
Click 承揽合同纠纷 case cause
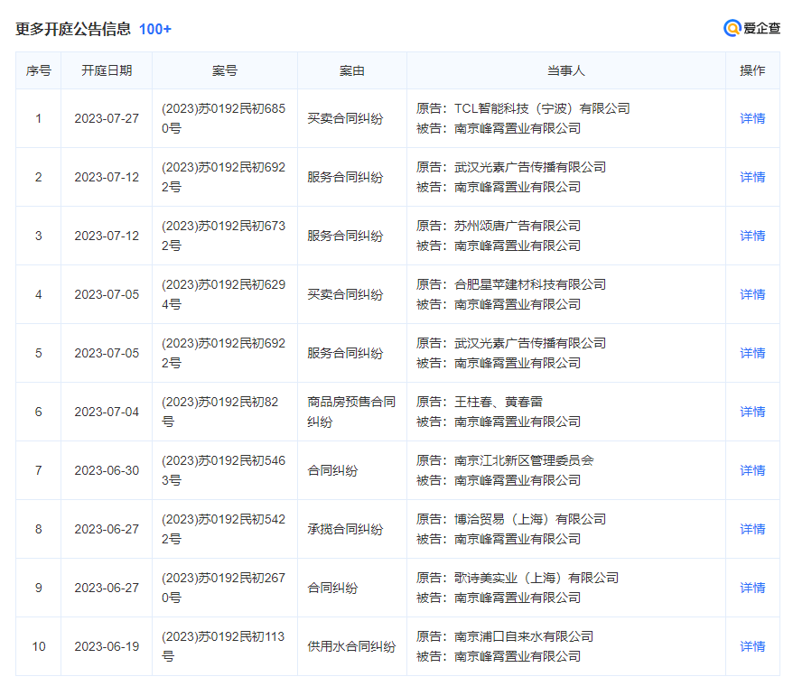coord(345,529)
